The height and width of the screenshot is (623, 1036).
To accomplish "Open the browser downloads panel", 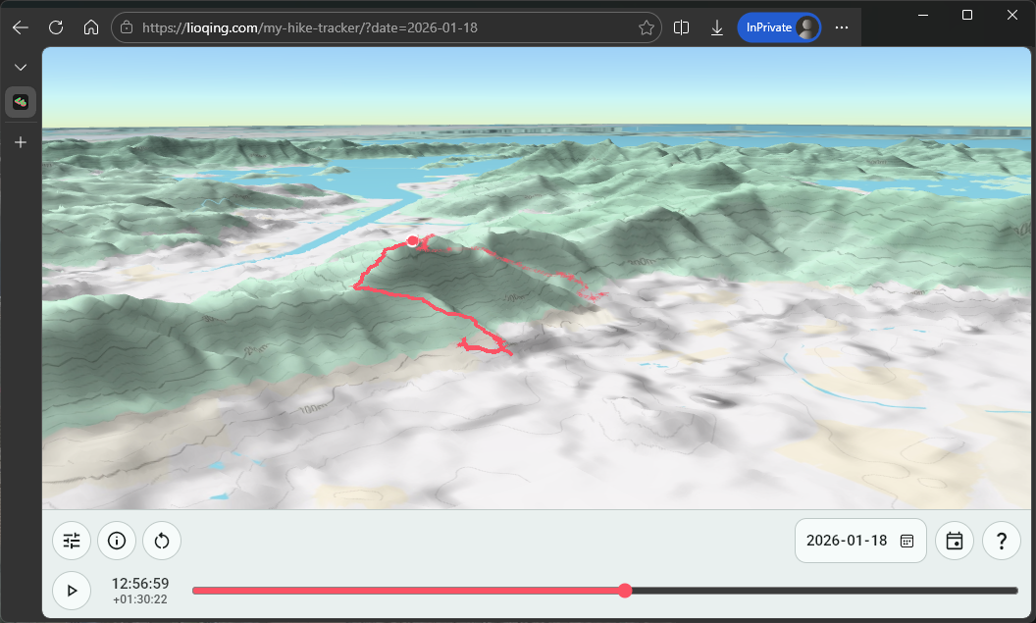I will pyautogui.click(x=717, y=27).
